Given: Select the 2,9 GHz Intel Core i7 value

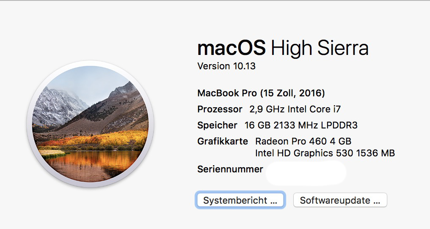Looking at the screenshot, I should (295, 109).
